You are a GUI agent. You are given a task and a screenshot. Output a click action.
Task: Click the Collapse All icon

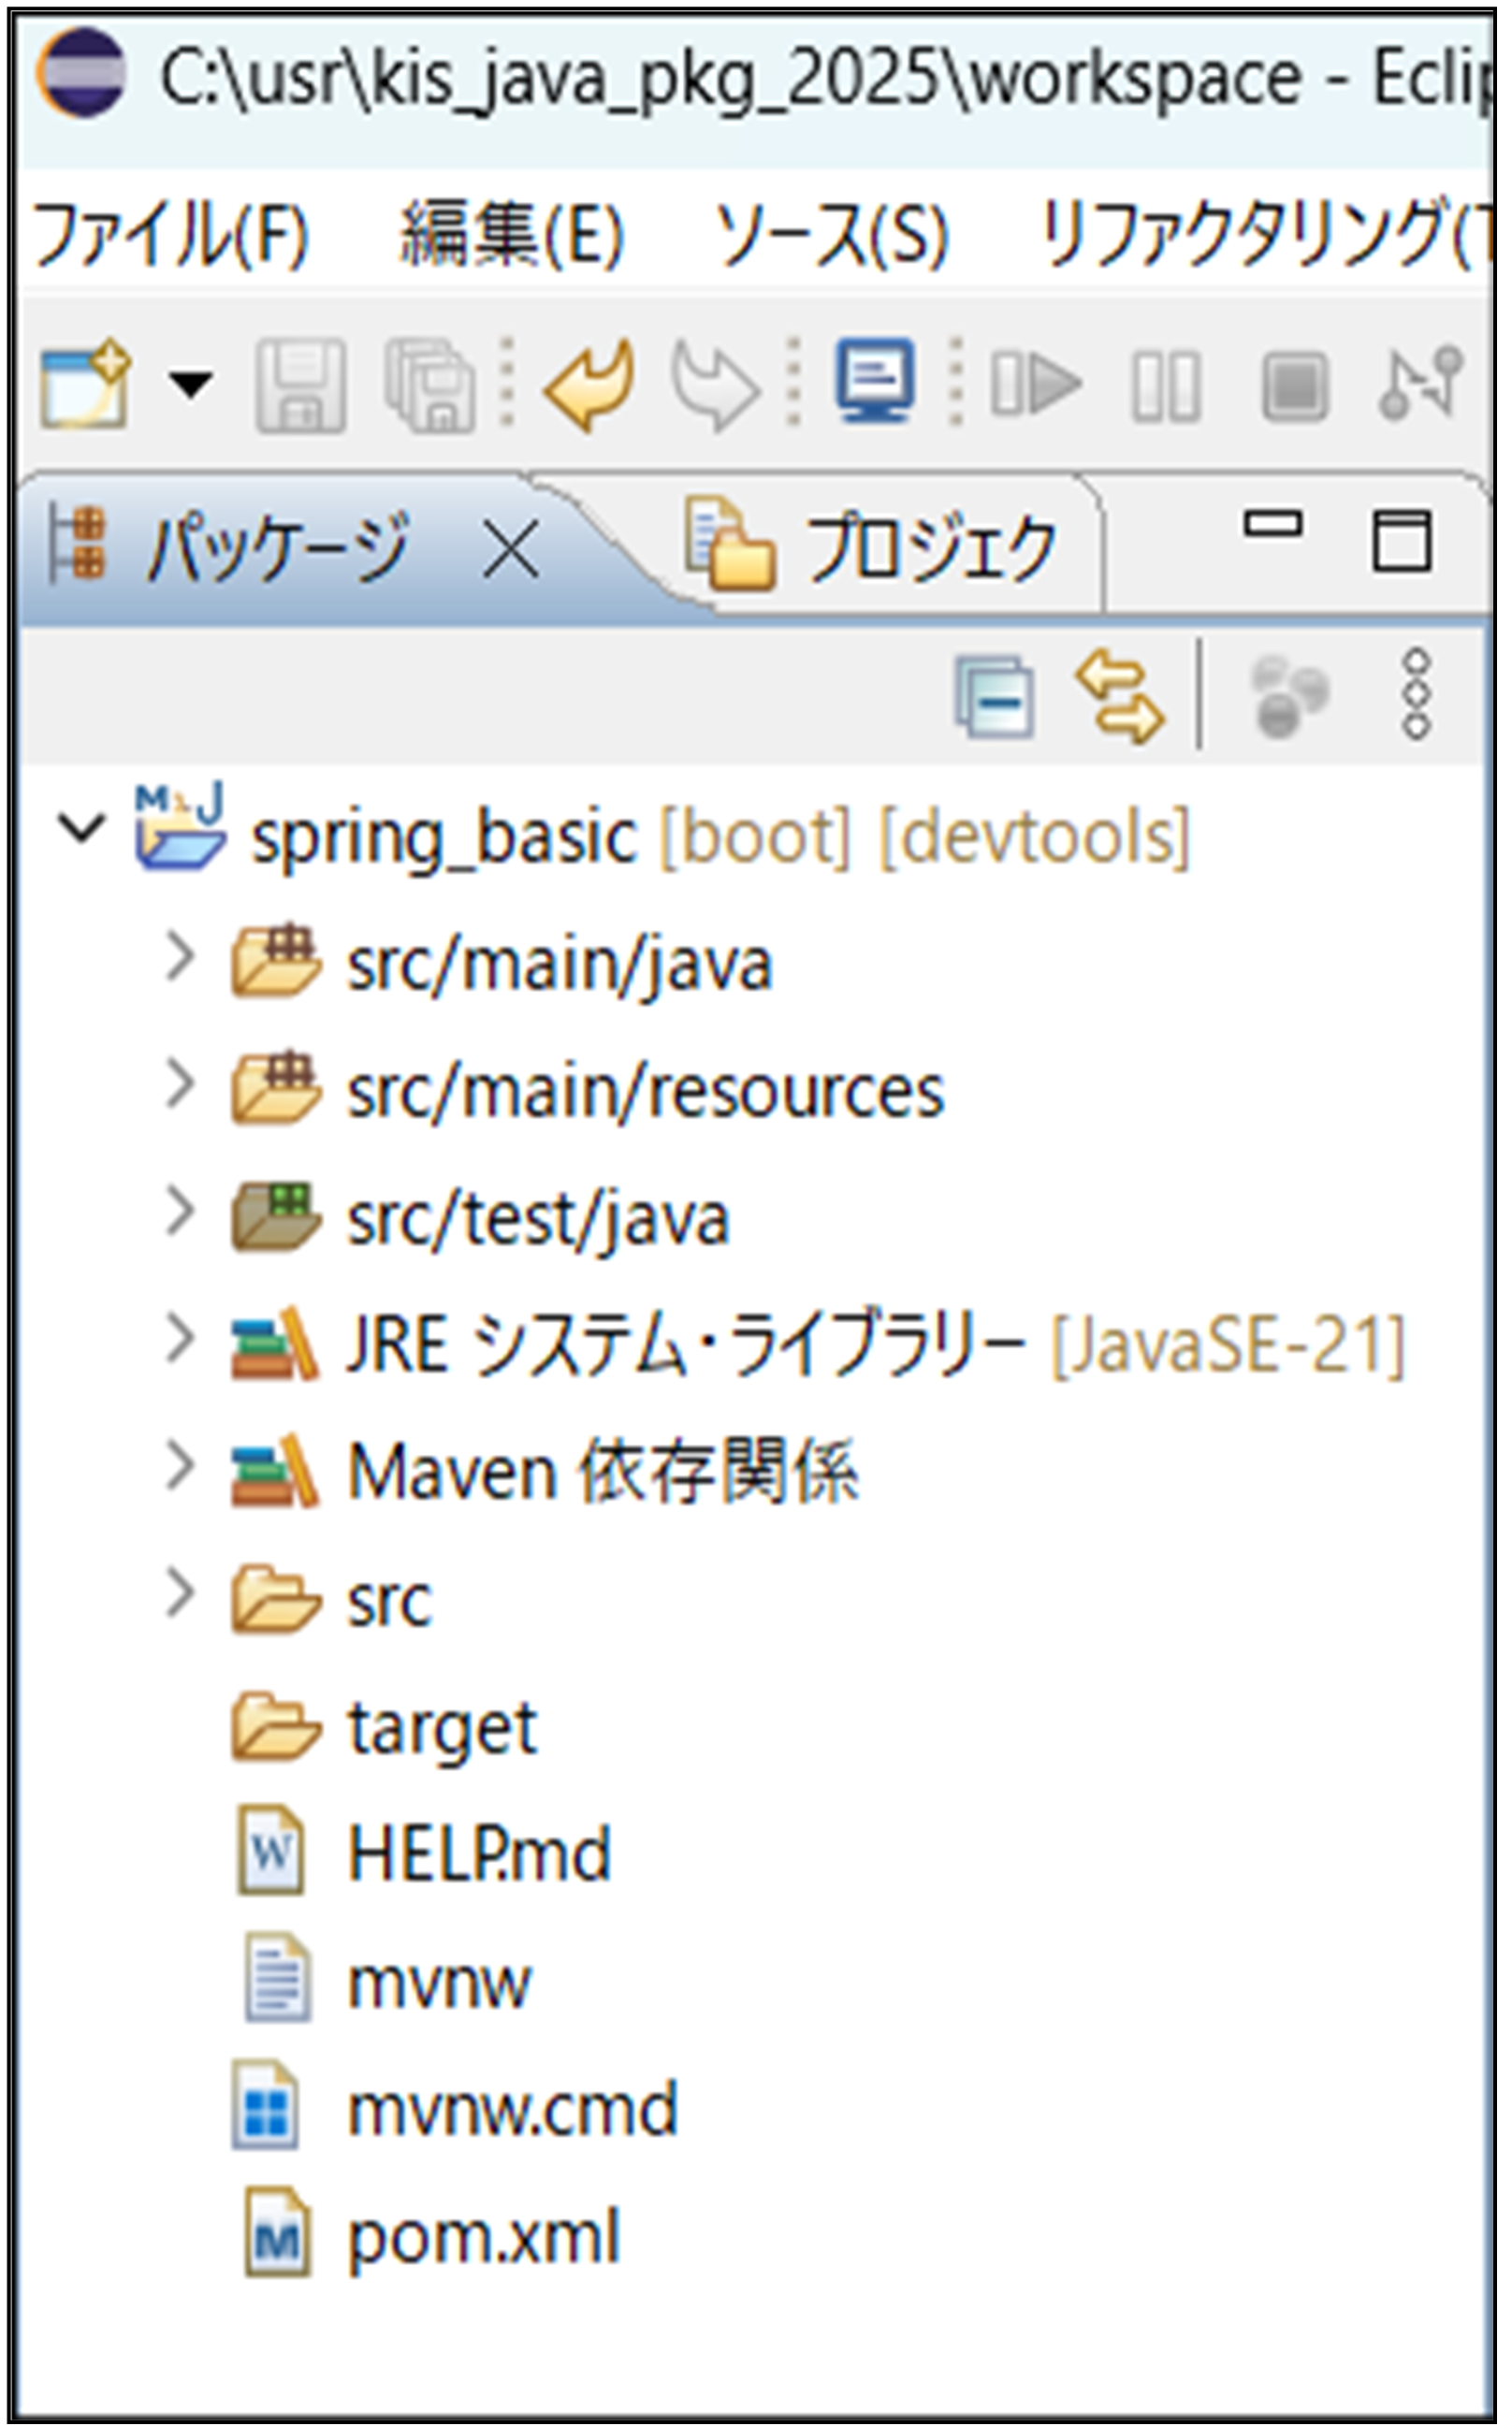pos(994,697)
